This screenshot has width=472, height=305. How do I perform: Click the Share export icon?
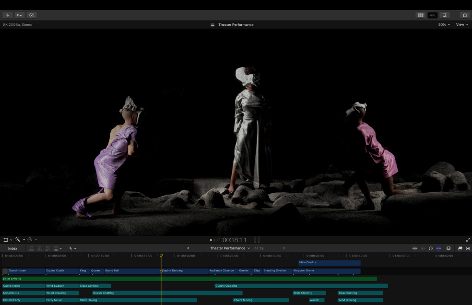464,15
